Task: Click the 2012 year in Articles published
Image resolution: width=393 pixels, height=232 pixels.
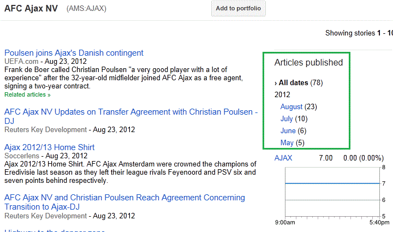Action: (282, 94)
